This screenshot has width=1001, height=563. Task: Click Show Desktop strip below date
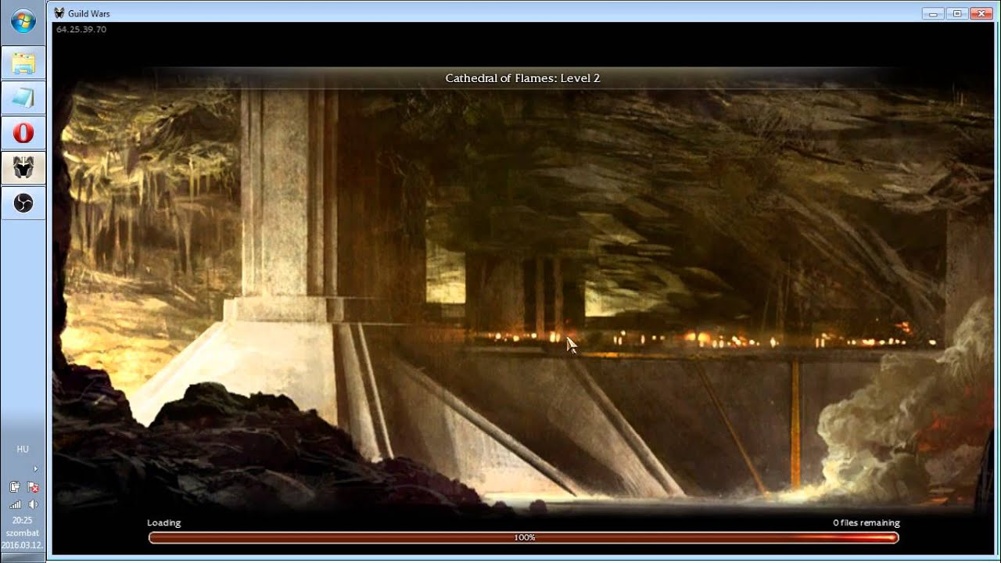point(23,557)
